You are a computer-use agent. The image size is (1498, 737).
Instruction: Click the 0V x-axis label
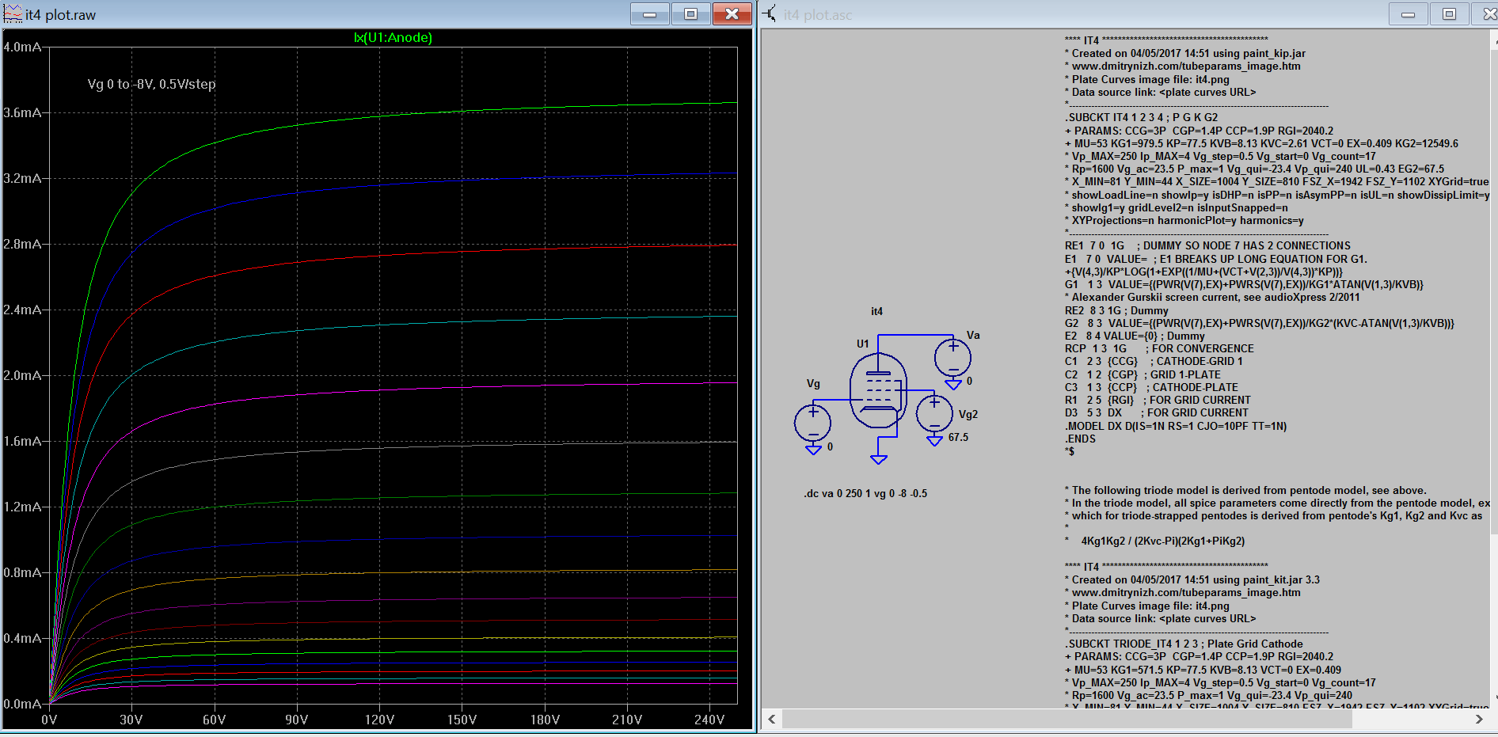(49, 720)
